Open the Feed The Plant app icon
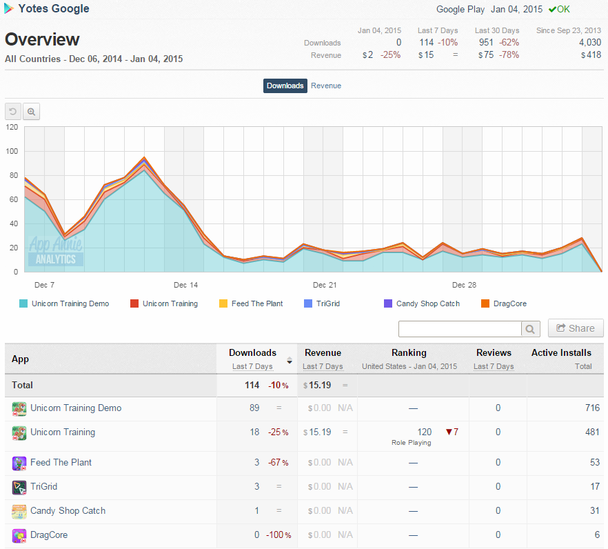Image resolution: width=608 pixels, height=549 pixels. pyautogui.click(x=19, y=463)
